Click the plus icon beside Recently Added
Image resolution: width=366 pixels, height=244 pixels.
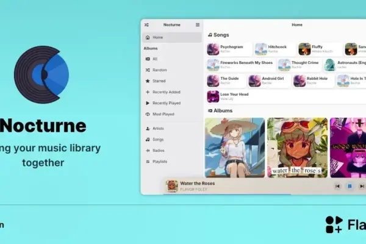pos(148,92)
